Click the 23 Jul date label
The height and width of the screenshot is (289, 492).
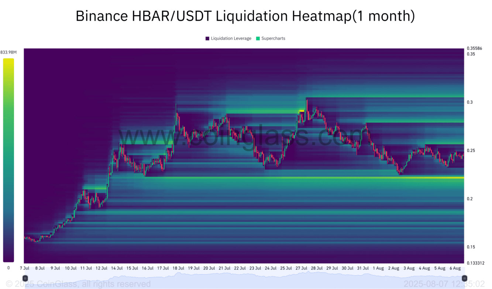pos(255,268)
